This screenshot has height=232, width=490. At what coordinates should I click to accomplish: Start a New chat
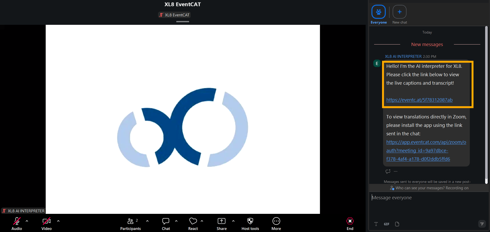tap(400, 15)
